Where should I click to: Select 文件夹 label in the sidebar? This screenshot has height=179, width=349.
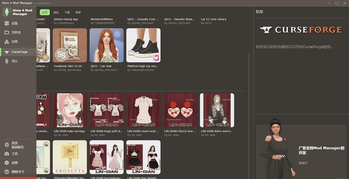pos(16,32)
